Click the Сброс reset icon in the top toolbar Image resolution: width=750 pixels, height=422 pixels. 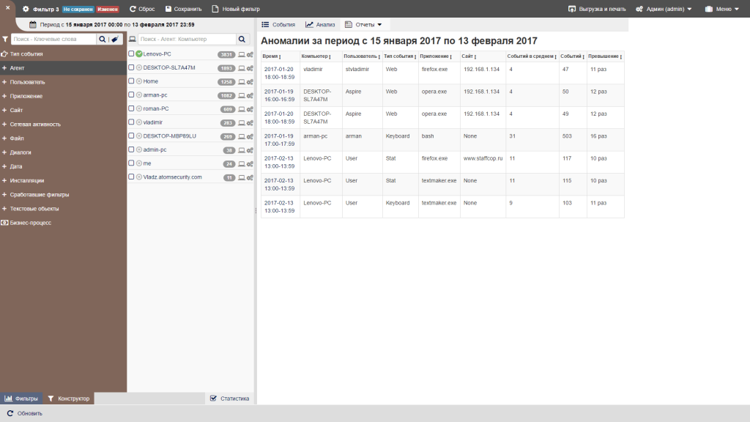pos(134,9)
